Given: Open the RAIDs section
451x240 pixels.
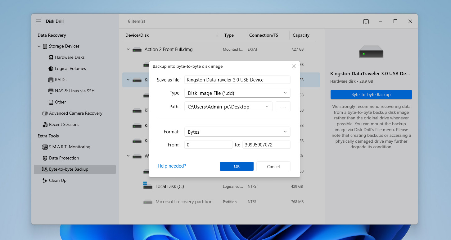Looking at the screenshot, I should [x=61, y=80].
